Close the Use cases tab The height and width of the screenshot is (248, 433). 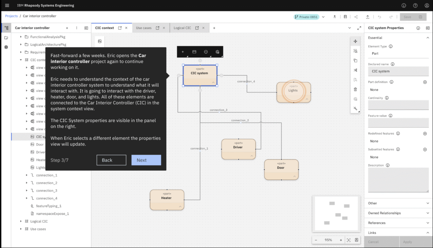pyautogui.click(x=164, y=28)
